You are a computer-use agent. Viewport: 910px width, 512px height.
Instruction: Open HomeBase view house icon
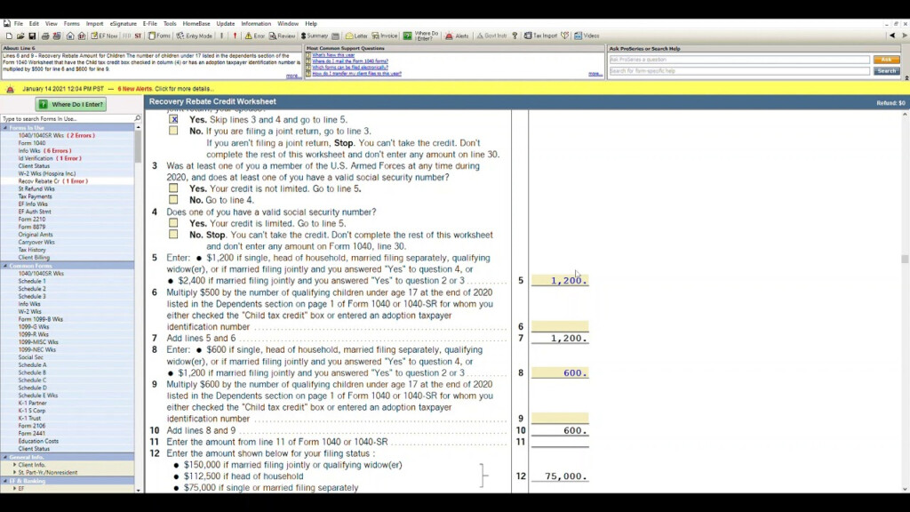pyautogui.click(x=70, y=36)
